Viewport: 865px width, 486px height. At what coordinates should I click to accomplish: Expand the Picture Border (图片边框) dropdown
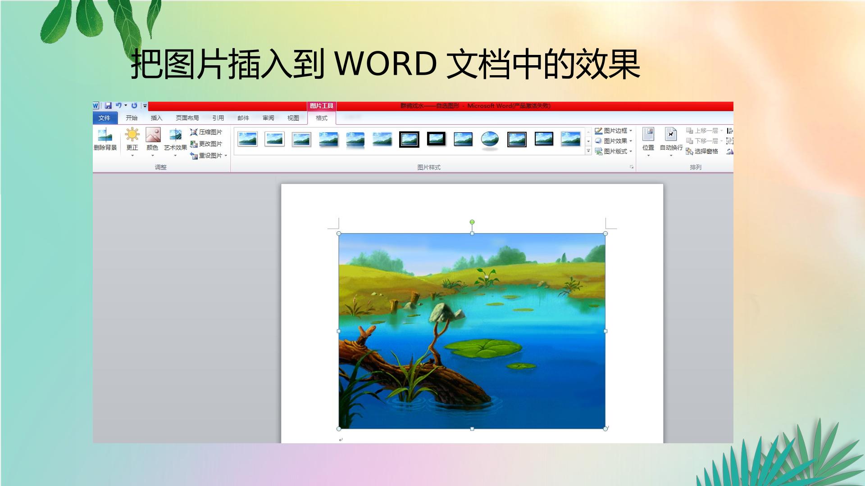pos(631,130)
